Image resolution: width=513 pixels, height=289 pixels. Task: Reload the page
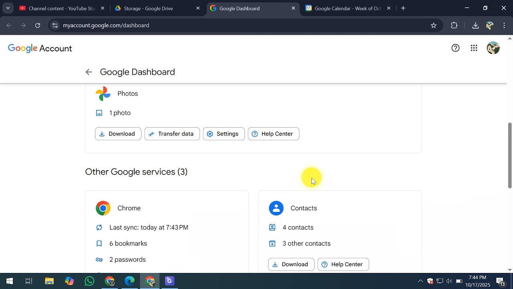[x=38, y=25]
